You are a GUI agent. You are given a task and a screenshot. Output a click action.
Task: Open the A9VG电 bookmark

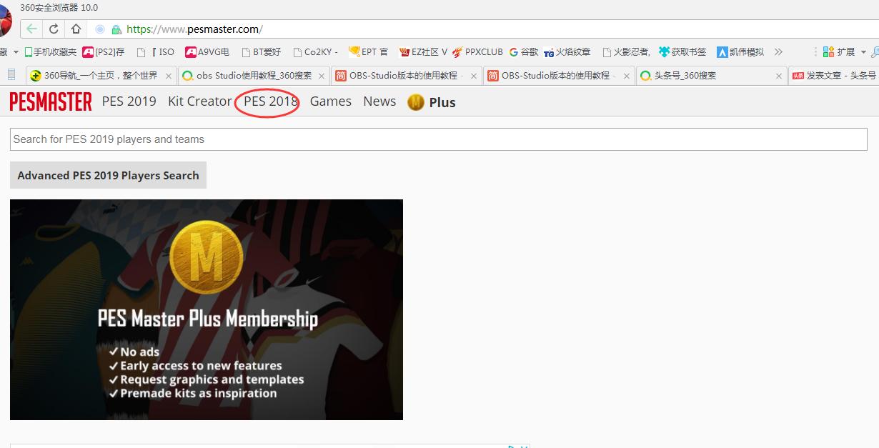coord(207,52)
